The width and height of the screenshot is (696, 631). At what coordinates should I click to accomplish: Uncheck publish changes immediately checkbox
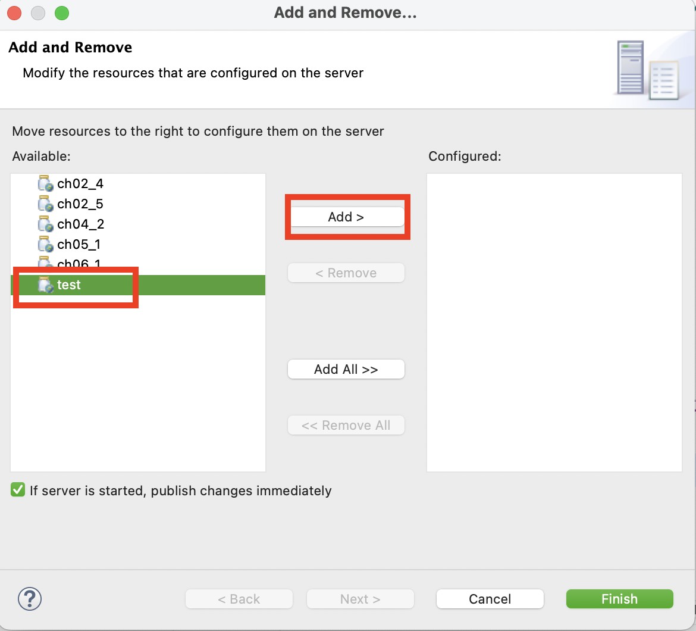18,490
